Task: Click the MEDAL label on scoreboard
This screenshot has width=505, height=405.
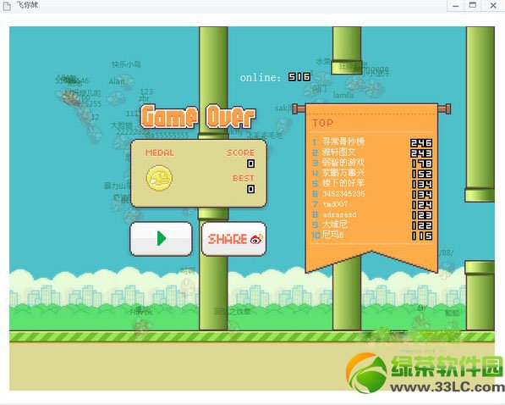Action: [x=159, y=153]
